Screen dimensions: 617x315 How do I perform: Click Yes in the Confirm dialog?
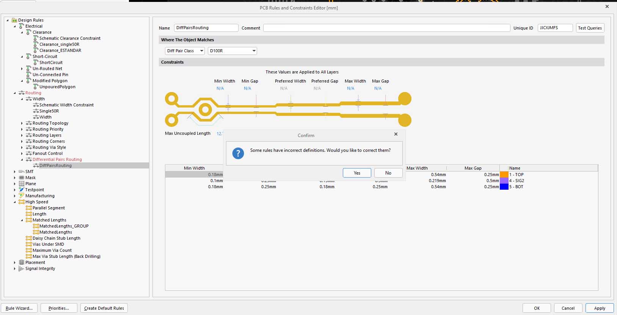[357, 173]
